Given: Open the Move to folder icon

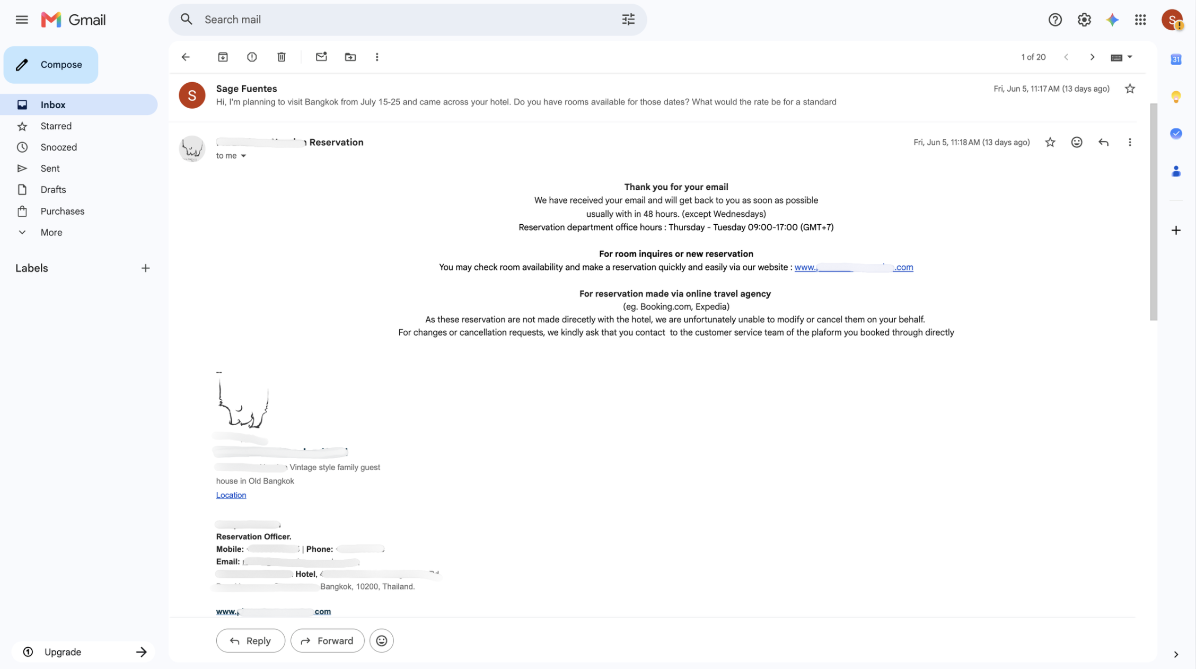Looking at the screenshot, I should tap(350, 57).
